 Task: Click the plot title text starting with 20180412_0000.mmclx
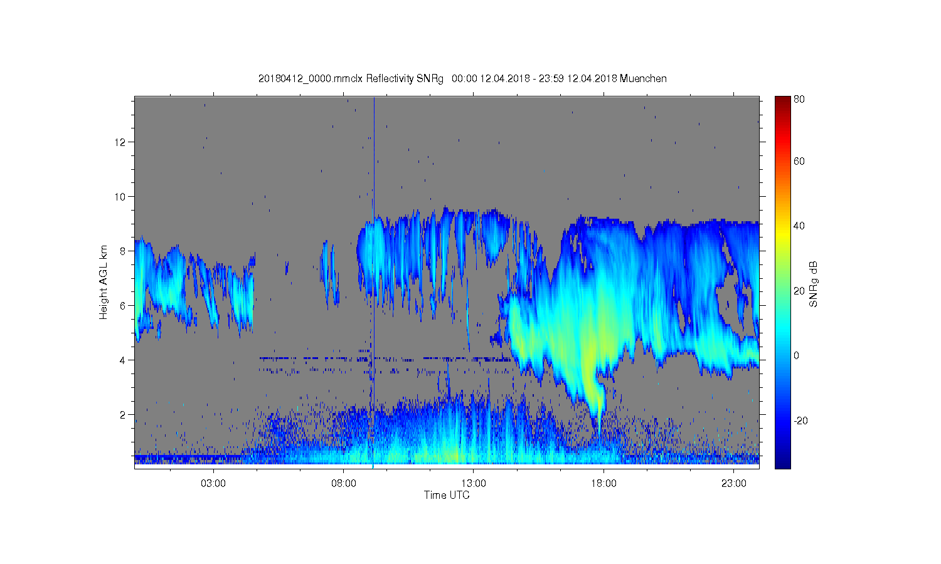click(x=462, y=78)
